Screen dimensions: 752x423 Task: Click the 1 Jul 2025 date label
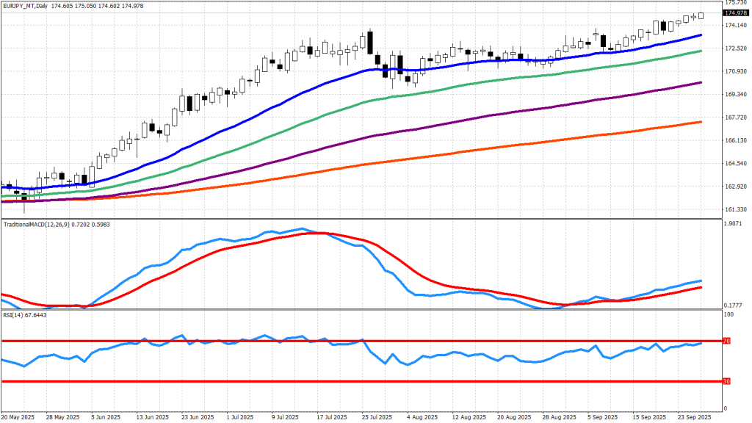point(241,417)
